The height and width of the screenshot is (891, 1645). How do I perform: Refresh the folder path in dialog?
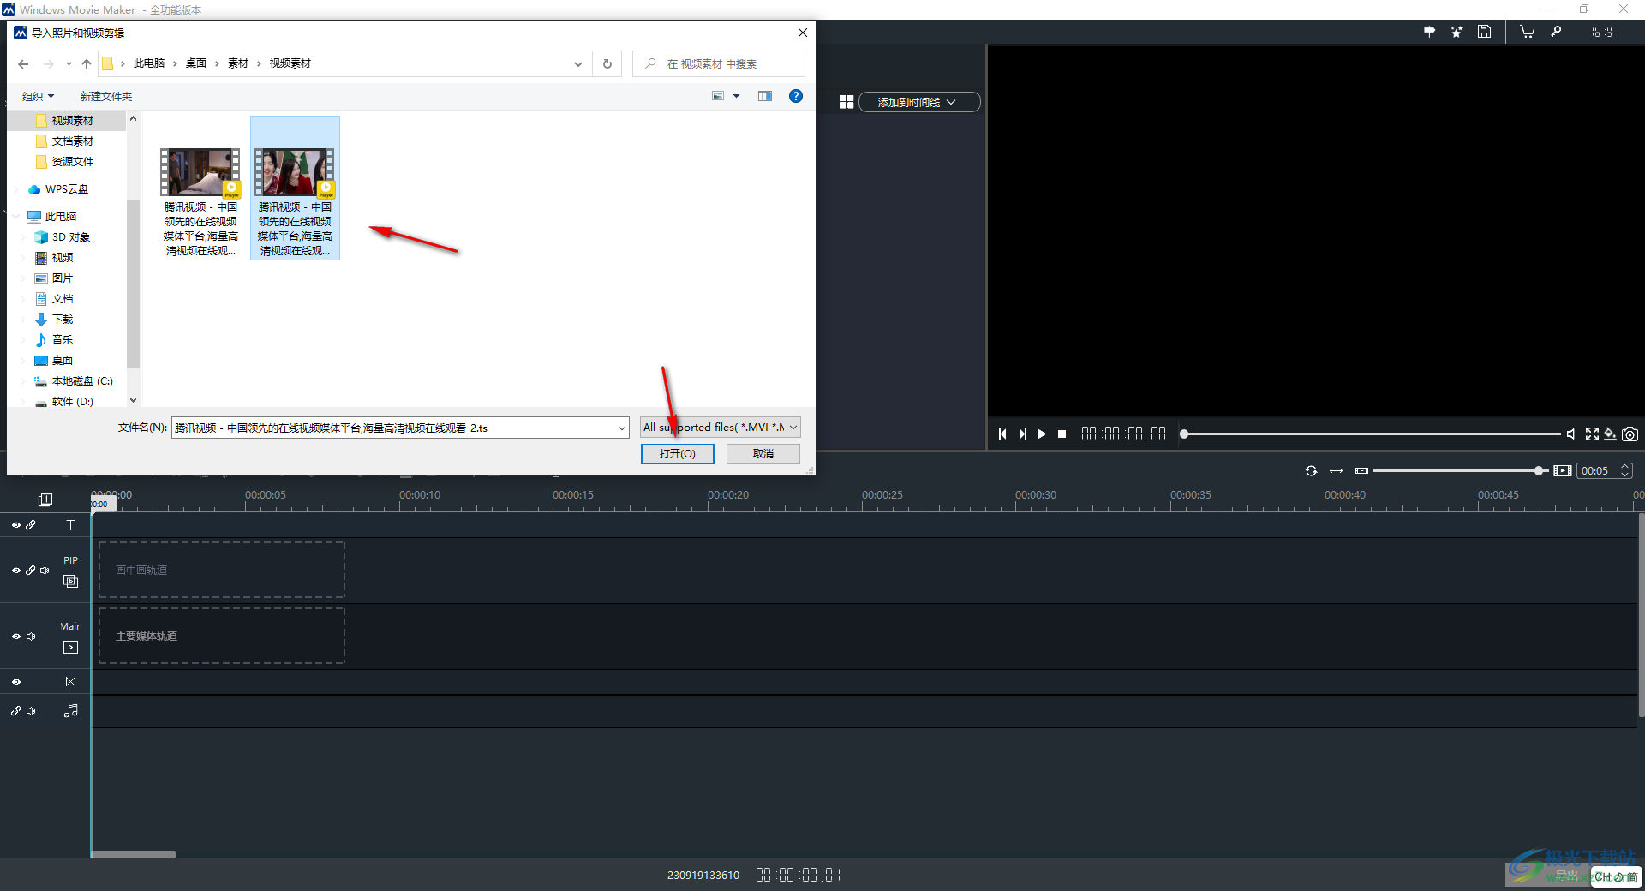click(x=607, y=63)
